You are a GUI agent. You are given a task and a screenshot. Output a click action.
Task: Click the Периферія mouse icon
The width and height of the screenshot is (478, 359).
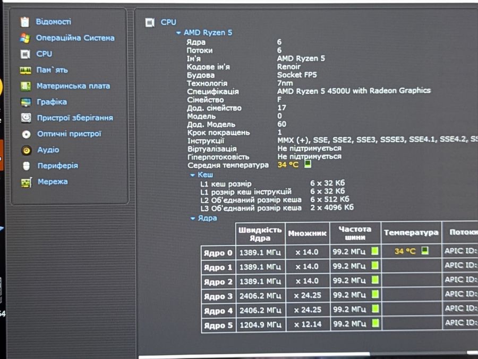pos(27,166)
